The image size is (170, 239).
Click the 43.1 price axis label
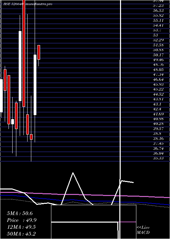(157, 104)
